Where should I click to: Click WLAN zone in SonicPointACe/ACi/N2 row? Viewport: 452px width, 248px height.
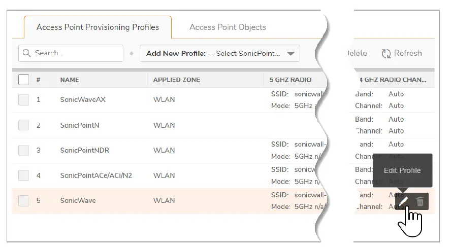(164, 175)
